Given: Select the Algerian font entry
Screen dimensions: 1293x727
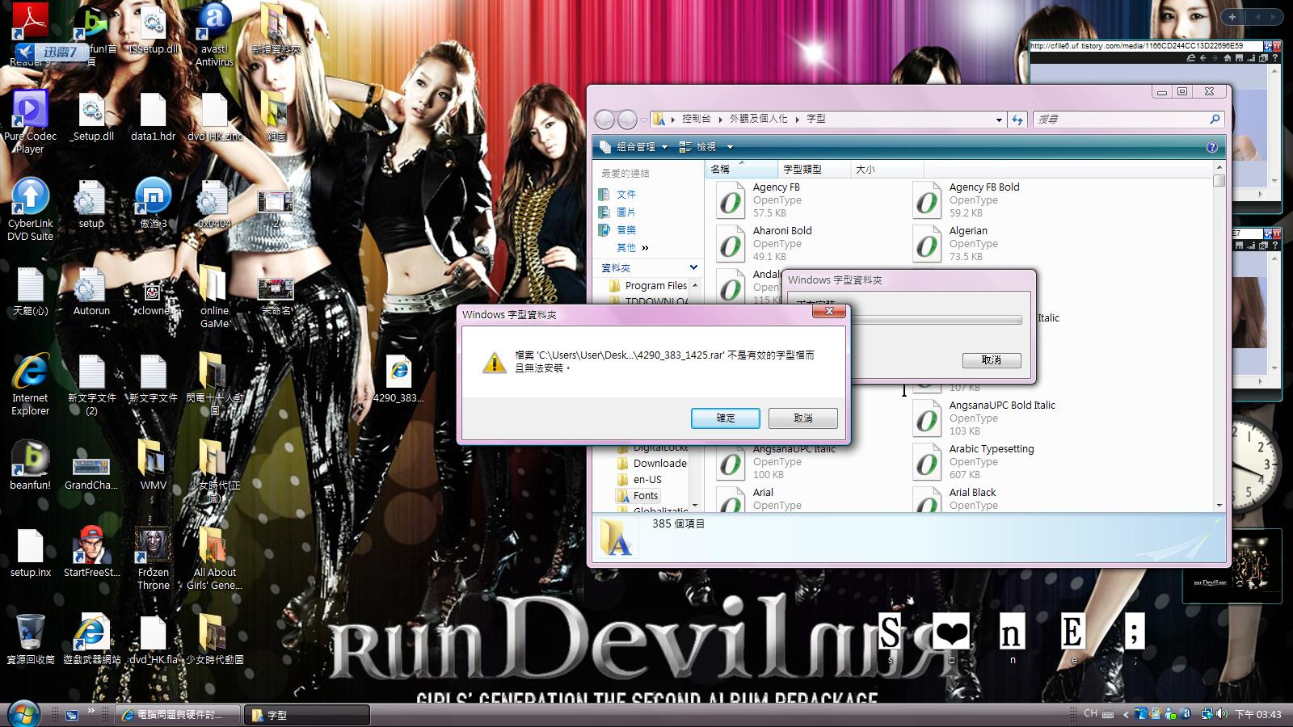Looking at the screenshot, I should (968, 243).
